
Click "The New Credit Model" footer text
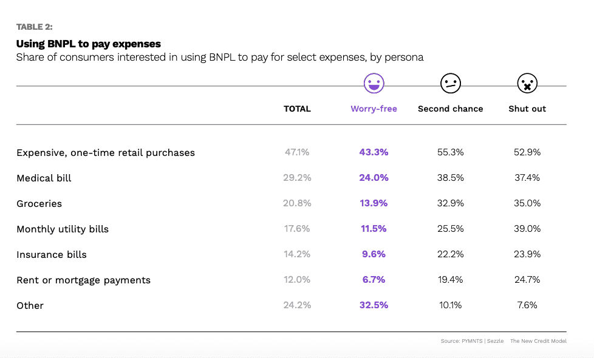[538, 341]
